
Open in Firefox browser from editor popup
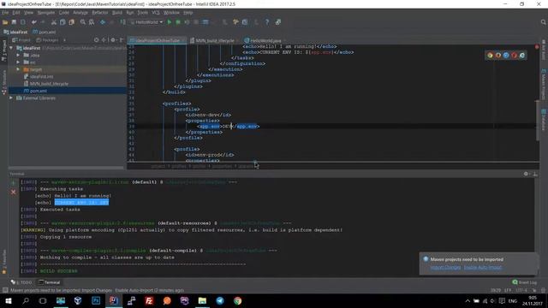click(x=498, y=55)
